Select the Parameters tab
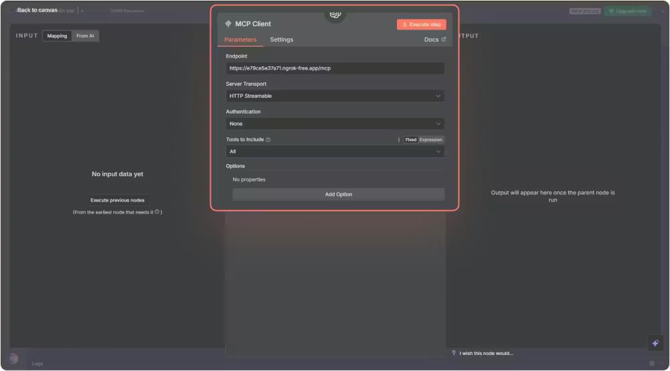 240,40
